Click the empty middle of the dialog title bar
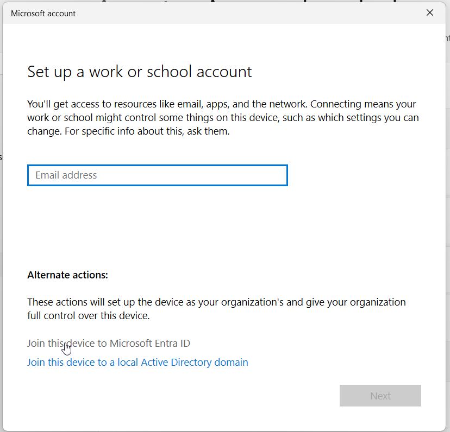 click(245, 14)
